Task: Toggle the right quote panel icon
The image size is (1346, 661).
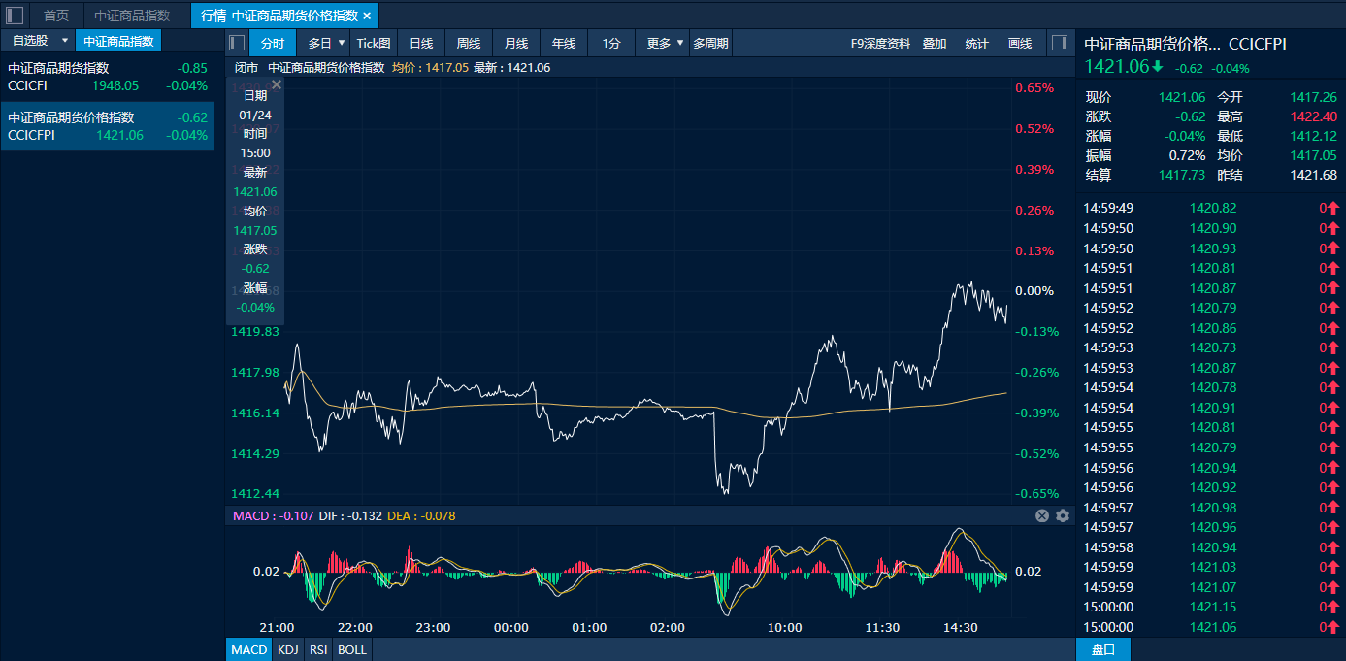Action: pyautogui.click(x=1059, y=43)
